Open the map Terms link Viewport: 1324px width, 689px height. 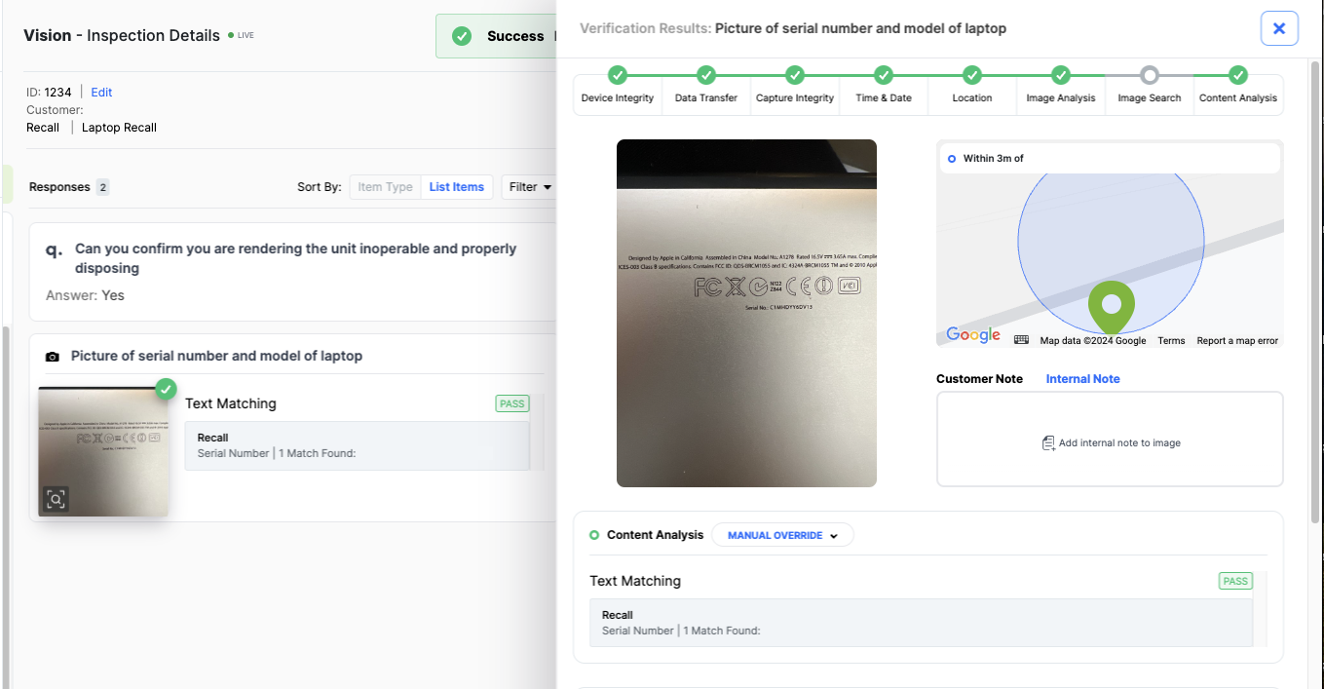click(x=1171, y=341)
